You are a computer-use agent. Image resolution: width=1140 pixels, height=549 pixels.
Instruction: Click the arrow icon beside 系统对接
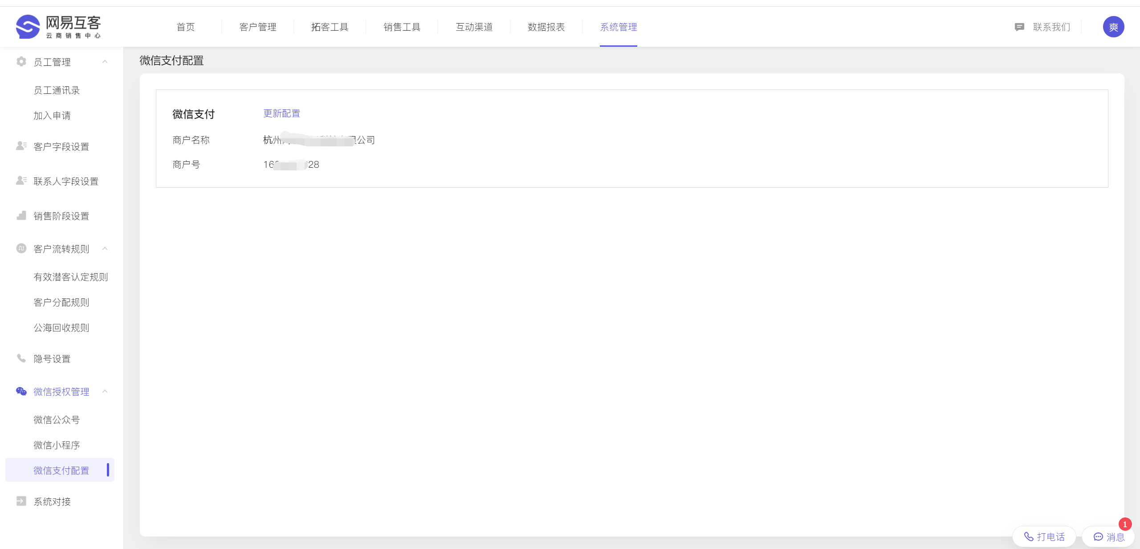click(x=21, y=501)
